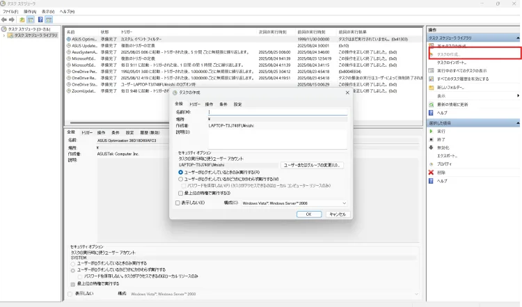Screen dimensions: 522x307
Task: Enable 最上位の特権で実行する checkbox in dialog
Action: tap(179, 192)
